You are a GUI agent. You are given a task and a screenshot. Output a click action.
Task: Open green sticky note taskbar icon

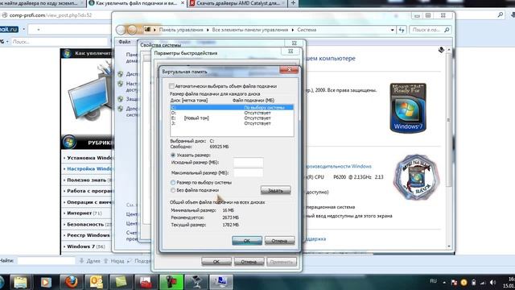[121, 282]
